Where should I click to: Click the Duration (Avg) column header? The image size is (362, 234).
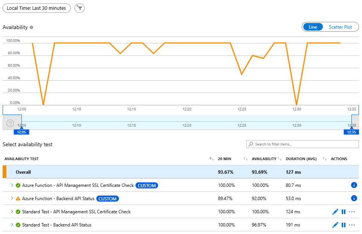tap(301, 159)
